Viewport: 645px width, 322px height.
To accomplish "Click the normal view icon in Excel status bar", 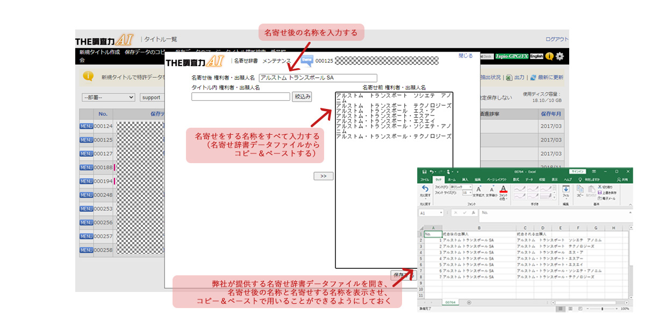I will pos(561,309).
